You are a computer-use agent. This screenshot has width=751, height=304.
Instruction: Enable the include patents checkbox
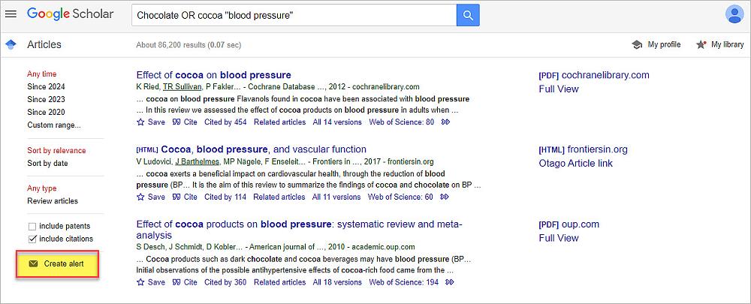tap(32, 226)
